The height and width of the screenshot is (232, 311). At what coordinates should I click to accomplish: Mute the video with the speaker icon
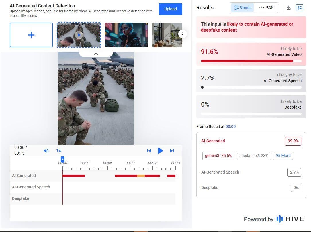(x=46, y=151)
